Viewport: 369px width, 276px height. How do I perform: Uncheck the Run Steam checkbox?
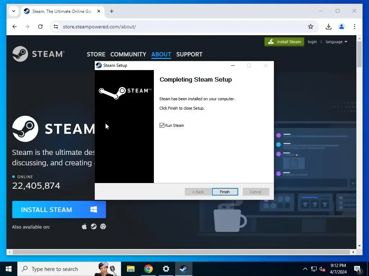point(162,125)
